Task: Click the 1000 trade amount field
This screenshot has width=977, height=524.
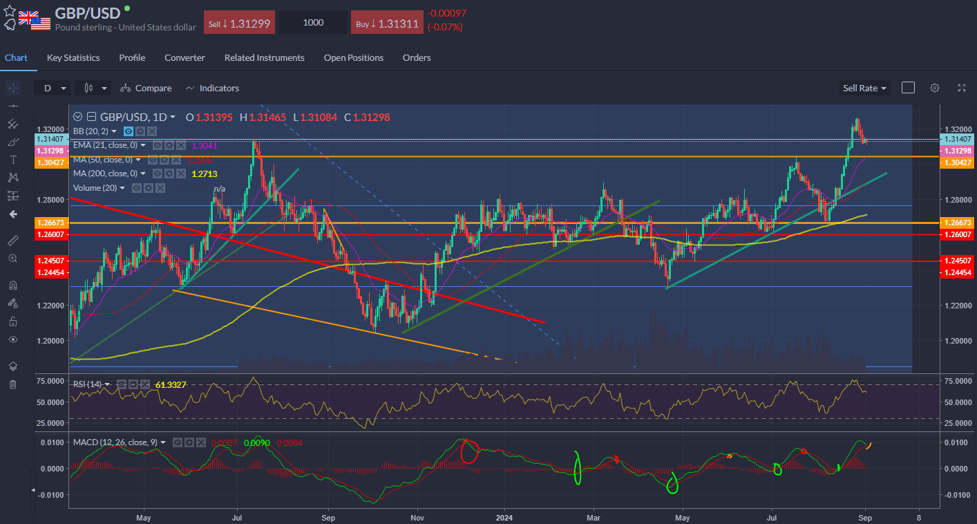Action: click(313, 23)
